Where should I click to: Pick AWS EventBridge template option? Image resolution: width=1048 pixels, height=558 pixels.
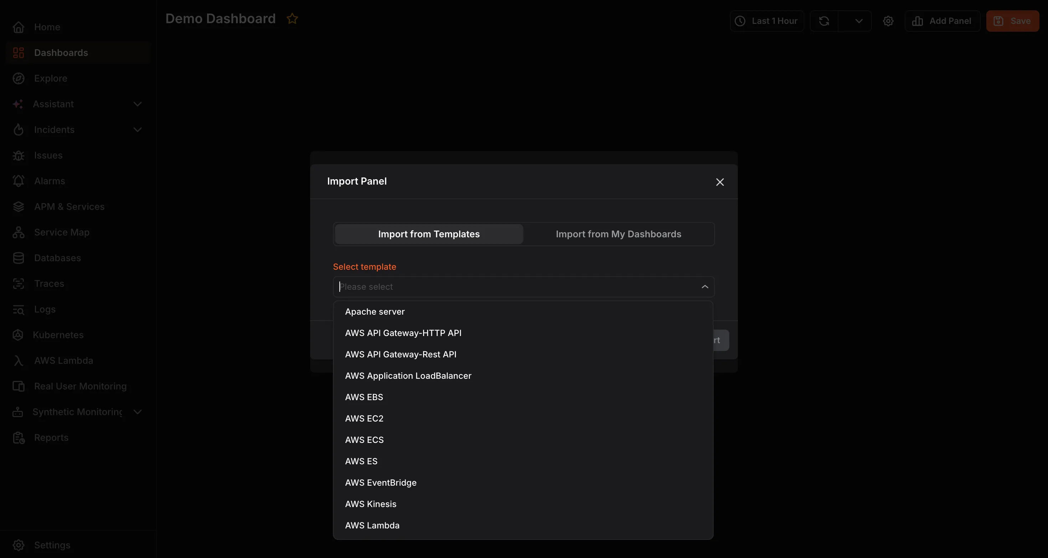point(523,483)
